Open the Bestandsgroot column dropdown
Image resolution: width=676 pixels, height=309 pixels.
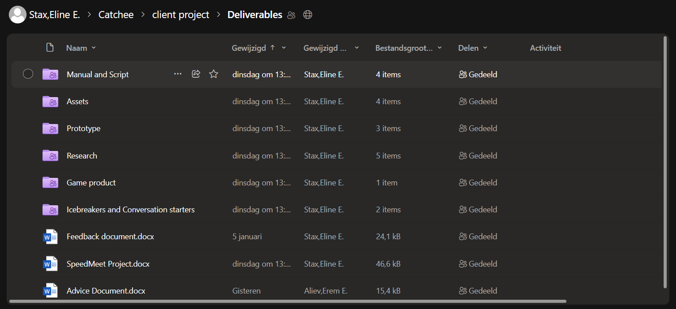[x=440, y=48]
